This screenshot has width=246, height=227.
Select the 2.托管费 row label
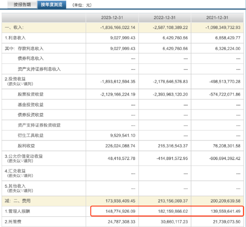[13, 222]
